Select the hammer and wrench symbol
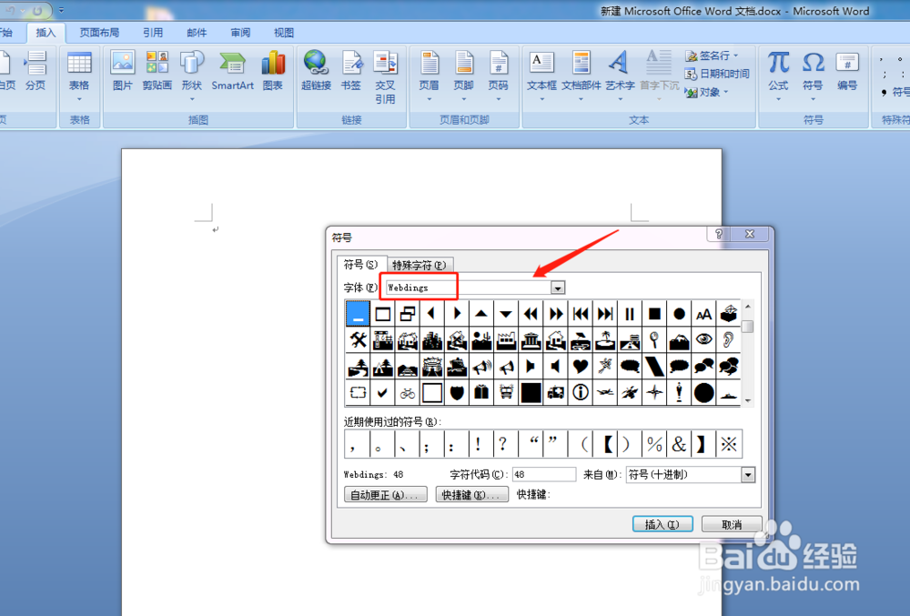This screenshot has width=910, height=616. tap(358, 340)
